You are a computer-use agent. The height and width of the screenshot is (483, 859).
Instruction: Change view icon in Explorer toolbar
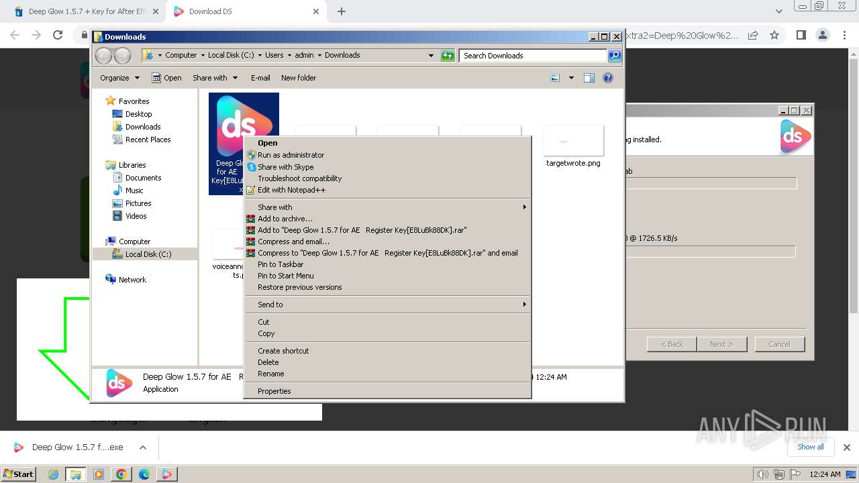point(555,78)
